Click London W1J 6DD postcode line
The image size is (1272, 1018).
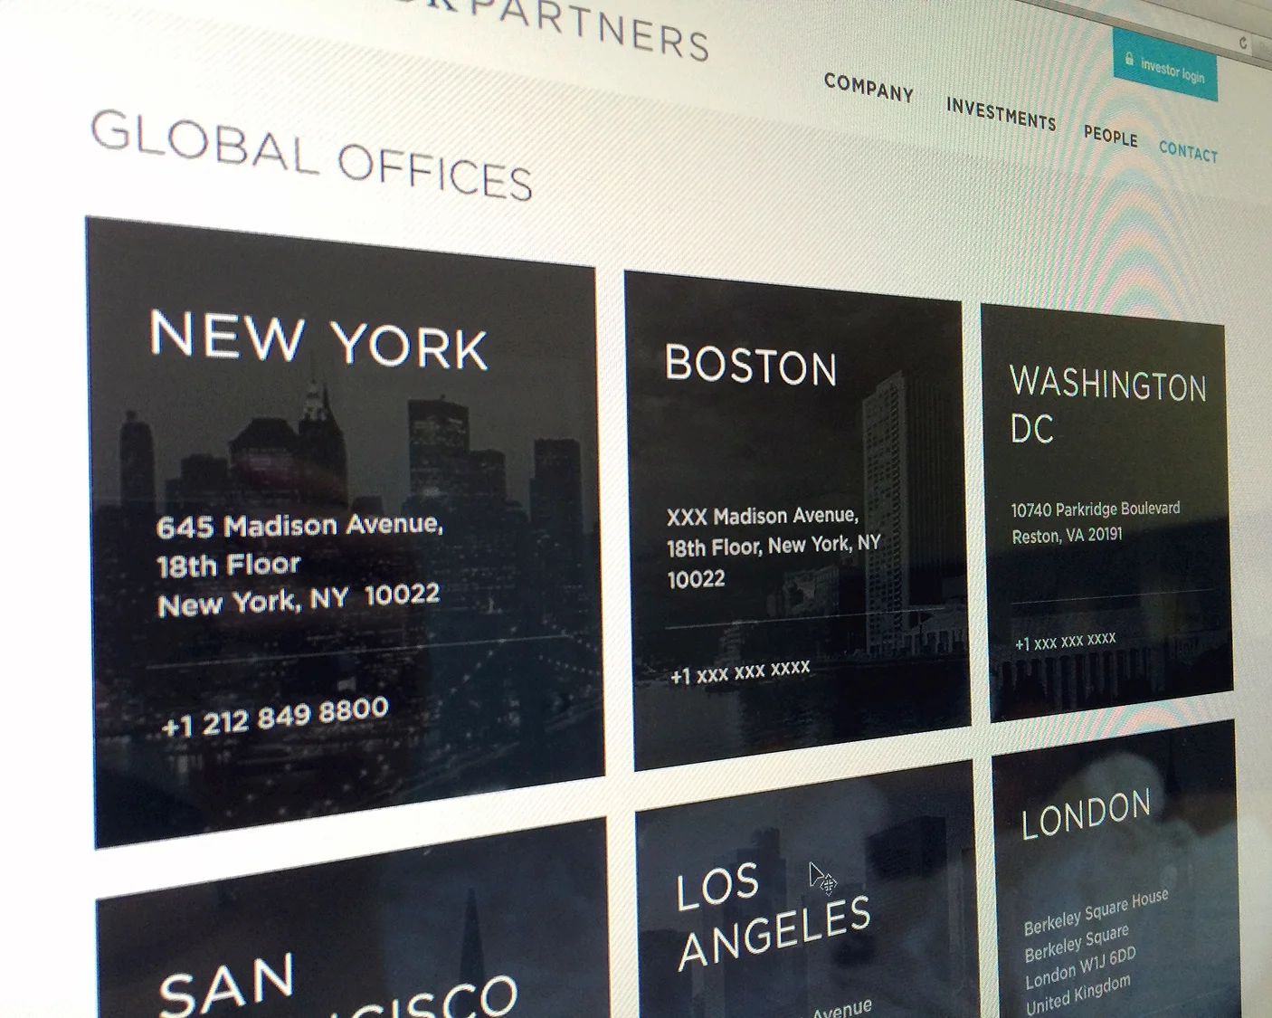[1079, 968]
